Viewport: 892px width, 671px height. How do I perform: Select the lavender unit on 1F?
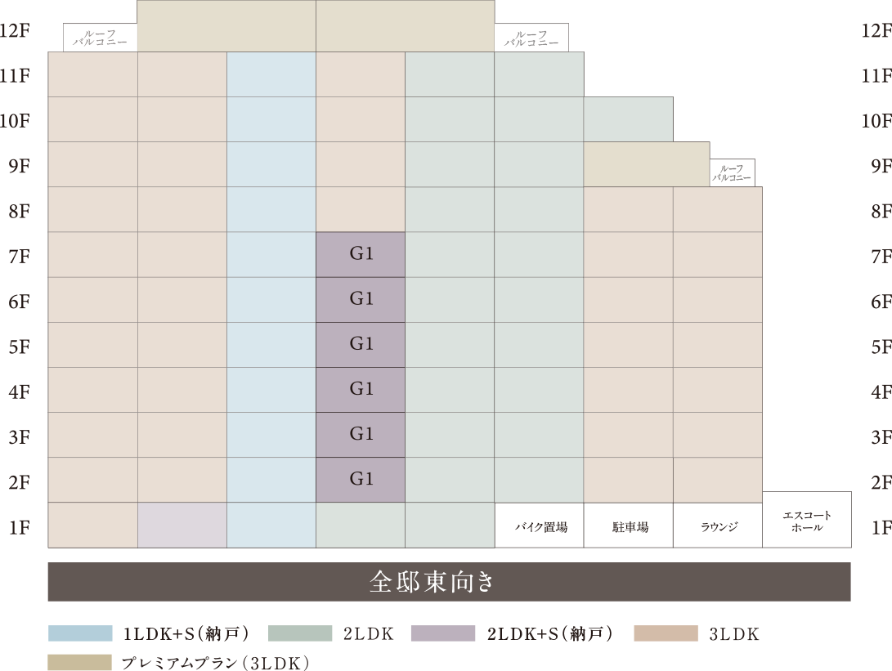pos(182,526)
